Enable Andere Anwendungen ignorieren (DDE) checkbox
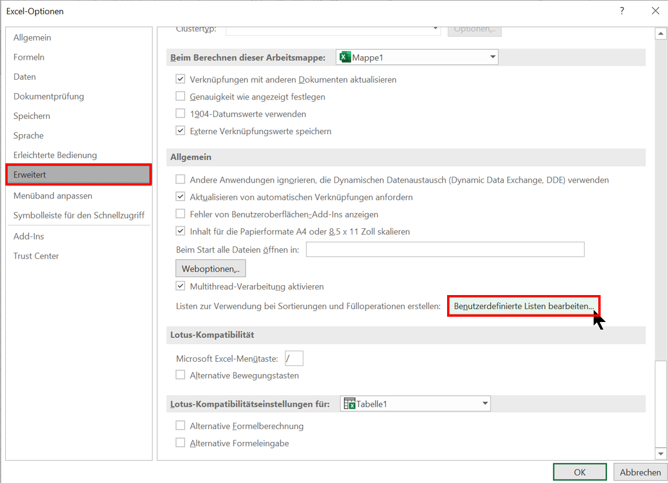 (x=180, y=180)
